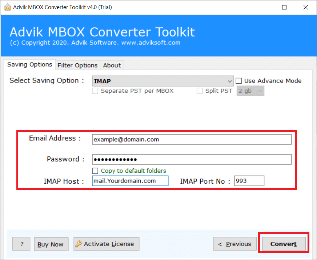Minimize the Advik MBOX Converter window
The width and height of the screenshot is (317, 260).
pyautogui.click(x=263, y=7)
